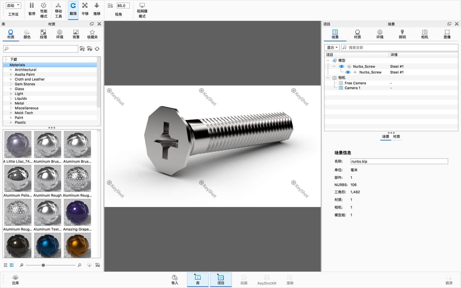This screenshot has width=461, height=288.
Task: Expand the Light folder
Action: (x=11, y=94)
